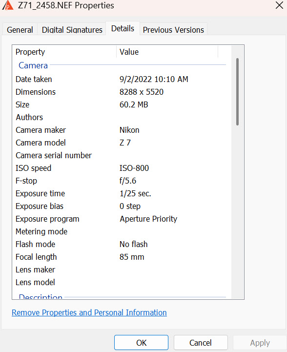Click the vertical scrollbar thumb in details list
The height and width of the screenshot is (352, 287).
tap(237, 92)
